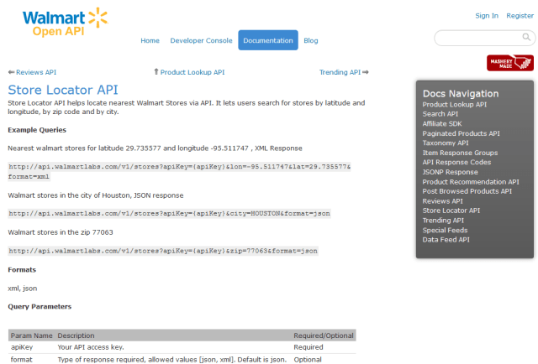
Task: Open the Home menu item
Action: [x=150, y=40]
